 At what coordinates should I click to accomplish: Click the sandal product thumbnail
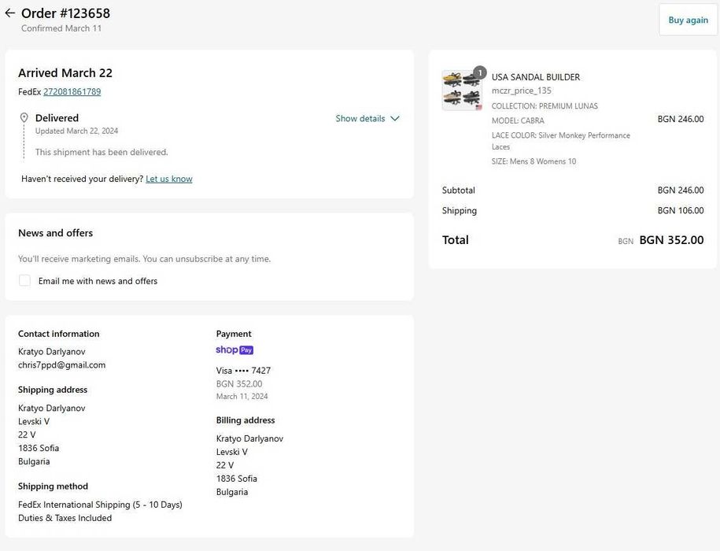coord(462,90)
